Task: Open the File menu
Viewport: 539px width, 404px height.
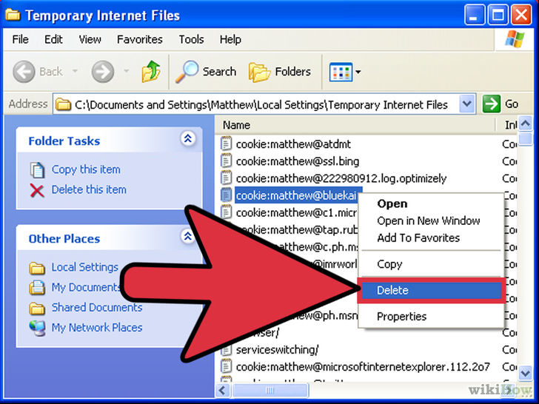Action: 20,39
